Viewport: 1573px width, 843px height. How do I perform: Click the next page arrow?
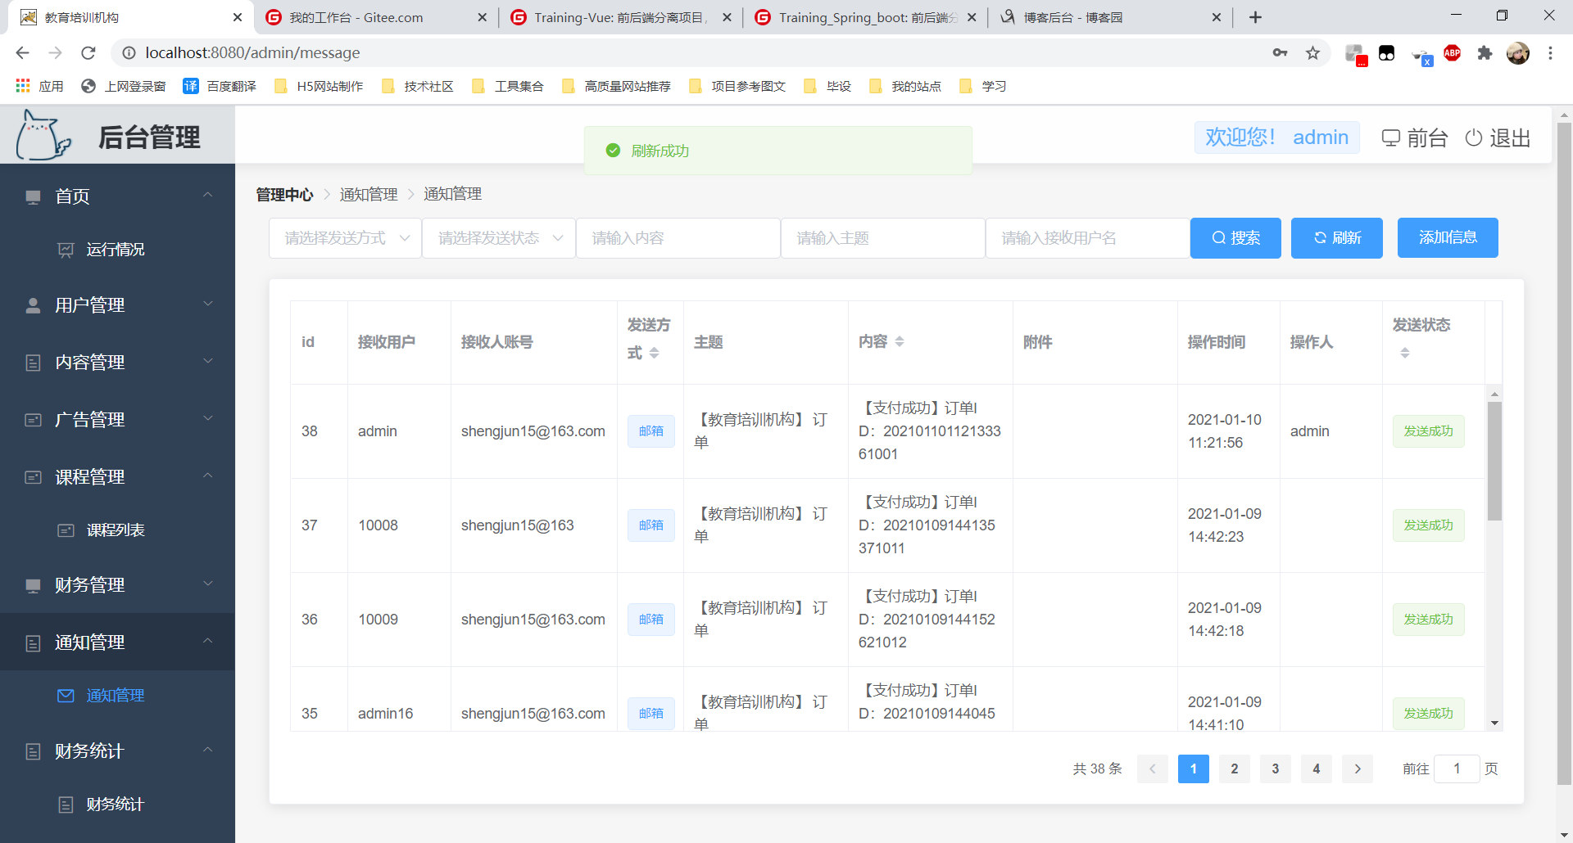coord(1358,769)
